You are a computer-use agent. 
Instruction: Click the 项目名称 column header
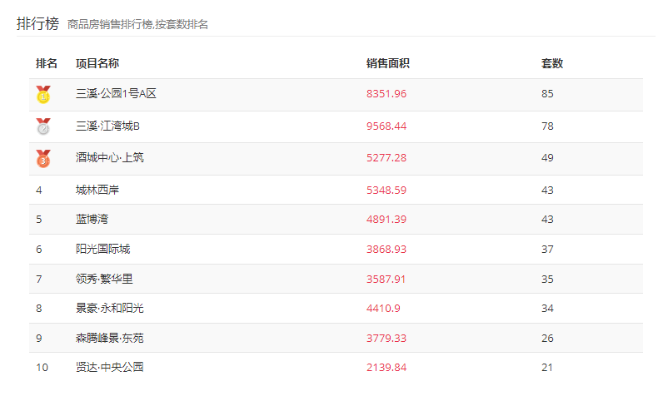coord(97,63)
